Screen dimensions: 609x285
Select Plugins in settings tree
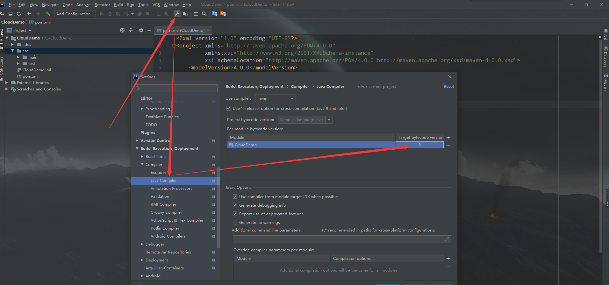tap(148, 132)
